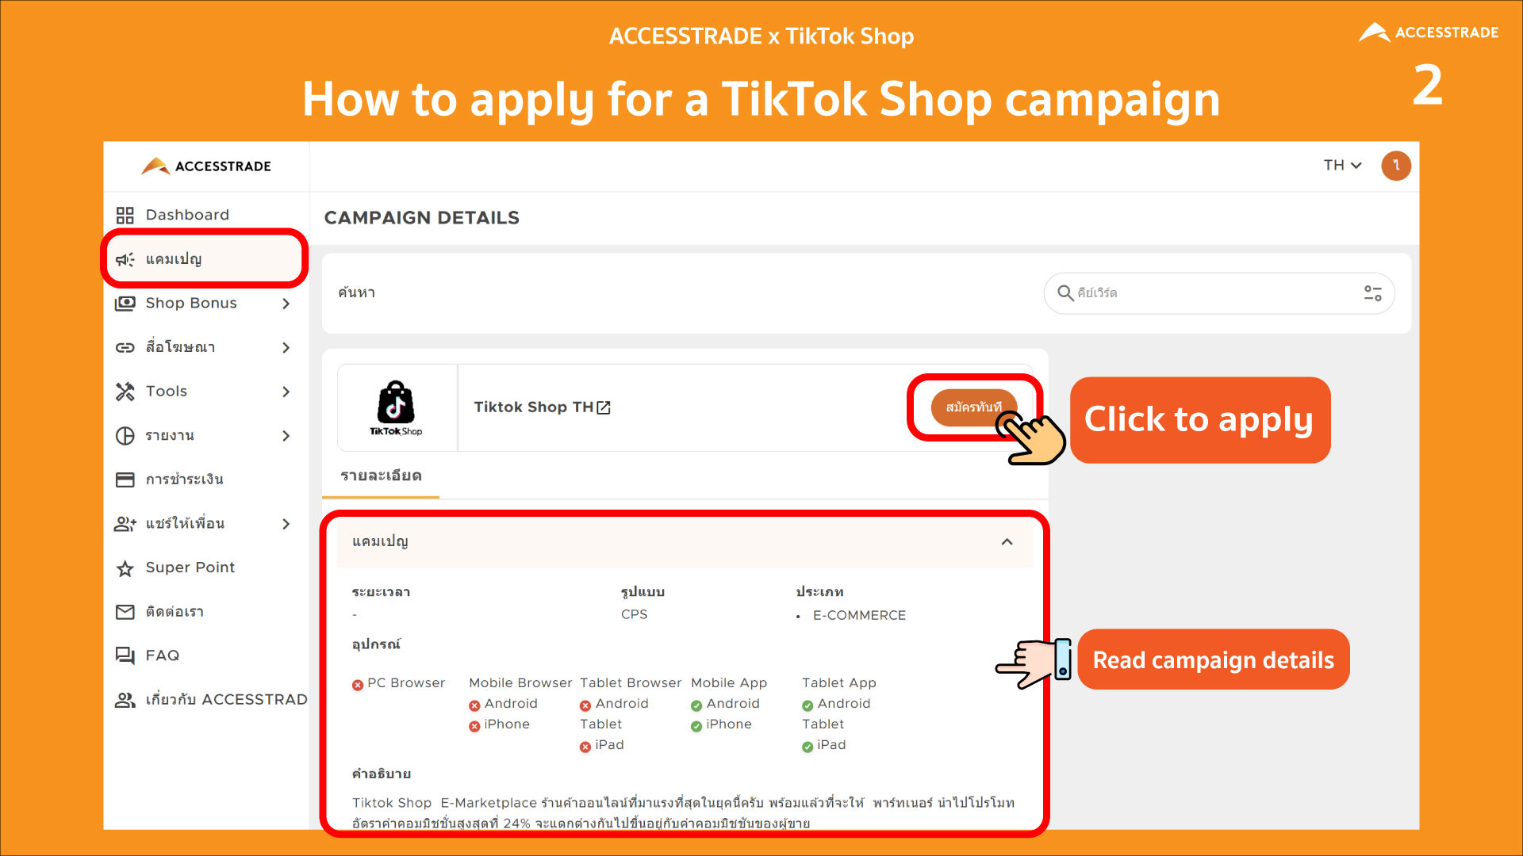
Task: Open the Tools wrench icon
Action: tap(125, 391)
